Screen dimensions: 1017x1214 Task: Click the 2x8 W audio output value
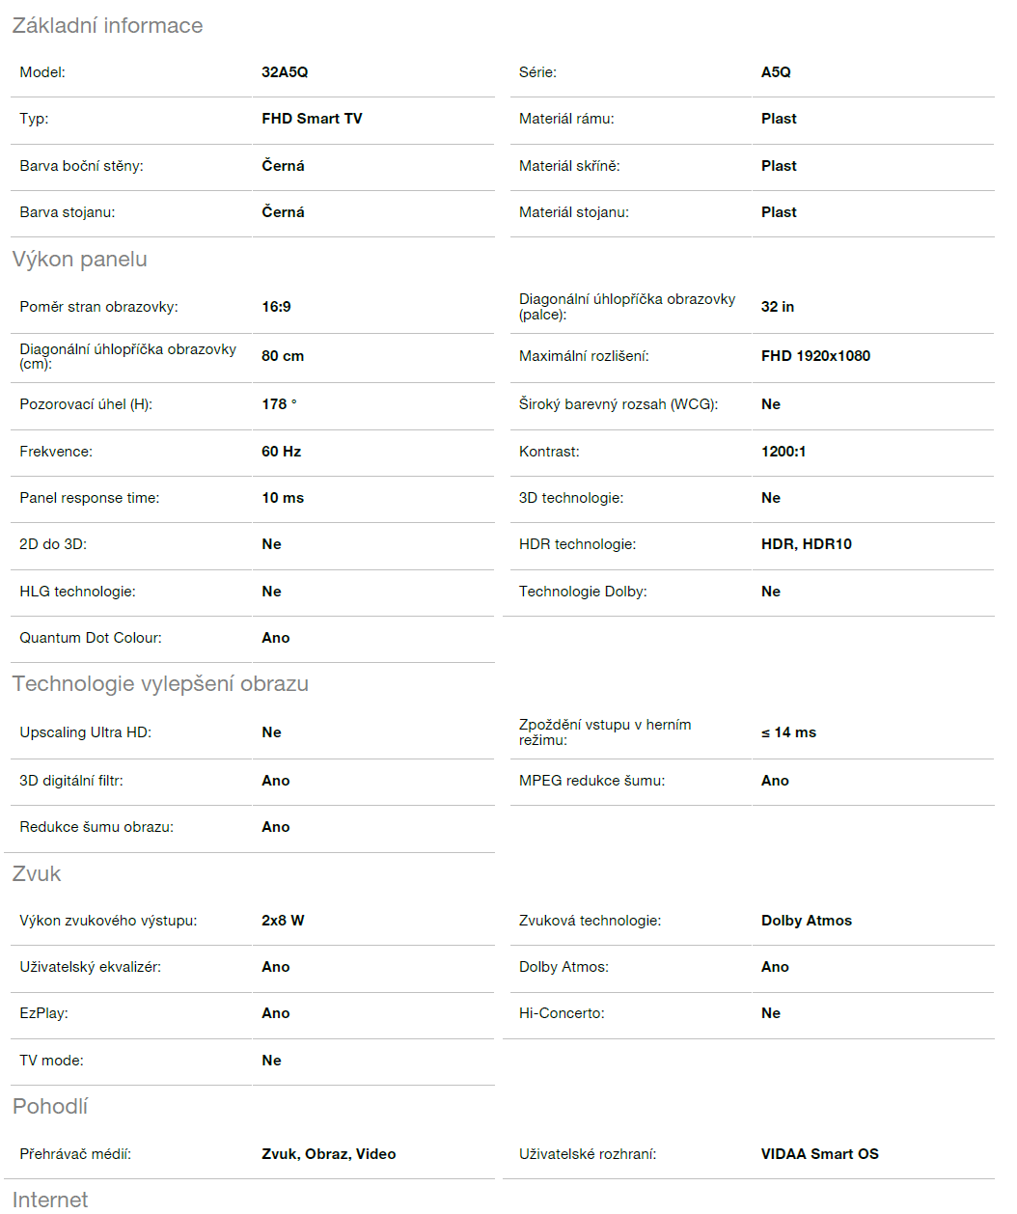pyautogui.click(x=283, y=921)
